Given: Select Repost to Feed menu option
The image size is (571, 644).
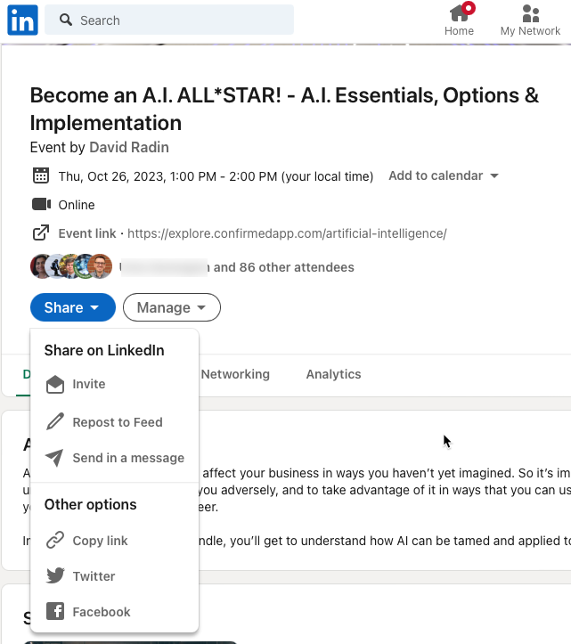Looking at the screenshot, I should pos(118,422).
